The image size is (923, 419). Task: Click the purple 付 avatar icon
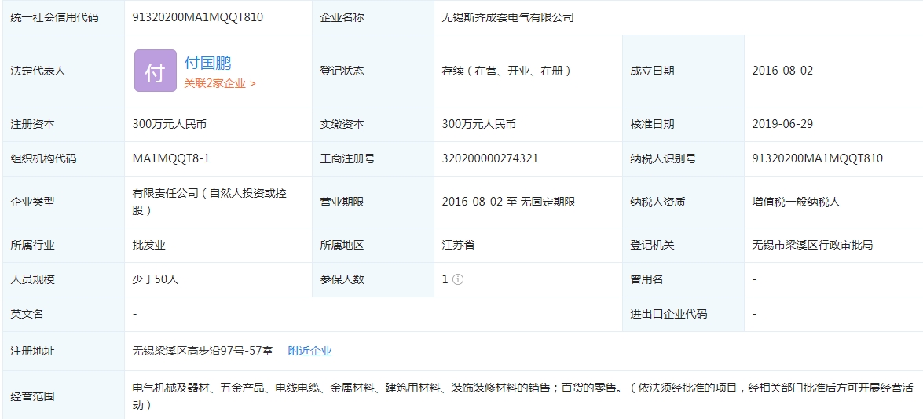(x=155, y=71)
